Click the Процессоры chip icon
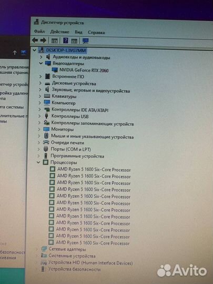The width and height of the screenshot is (213, 284). pyautogui.click(x=46, y=162)
